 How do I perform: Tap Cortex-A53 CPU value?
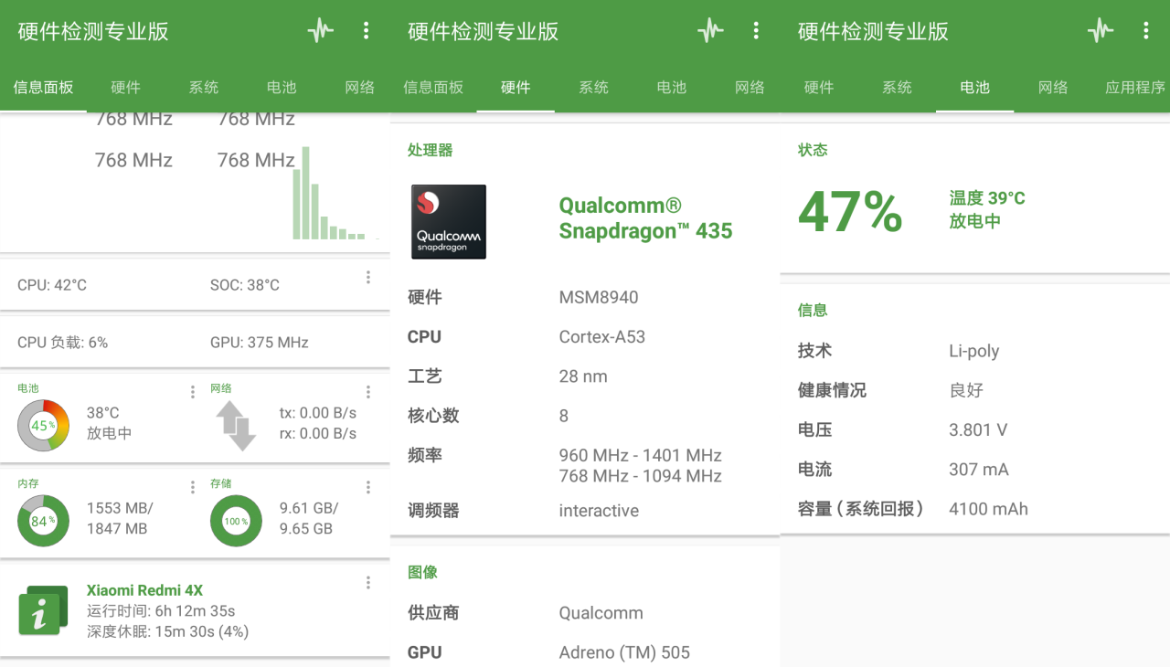click(x=602, y=336)
